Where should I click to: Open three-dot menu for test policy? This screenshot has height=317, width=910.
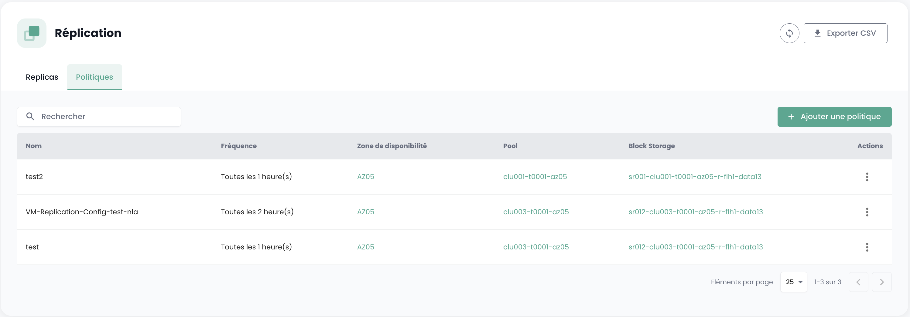click(867, 247)
